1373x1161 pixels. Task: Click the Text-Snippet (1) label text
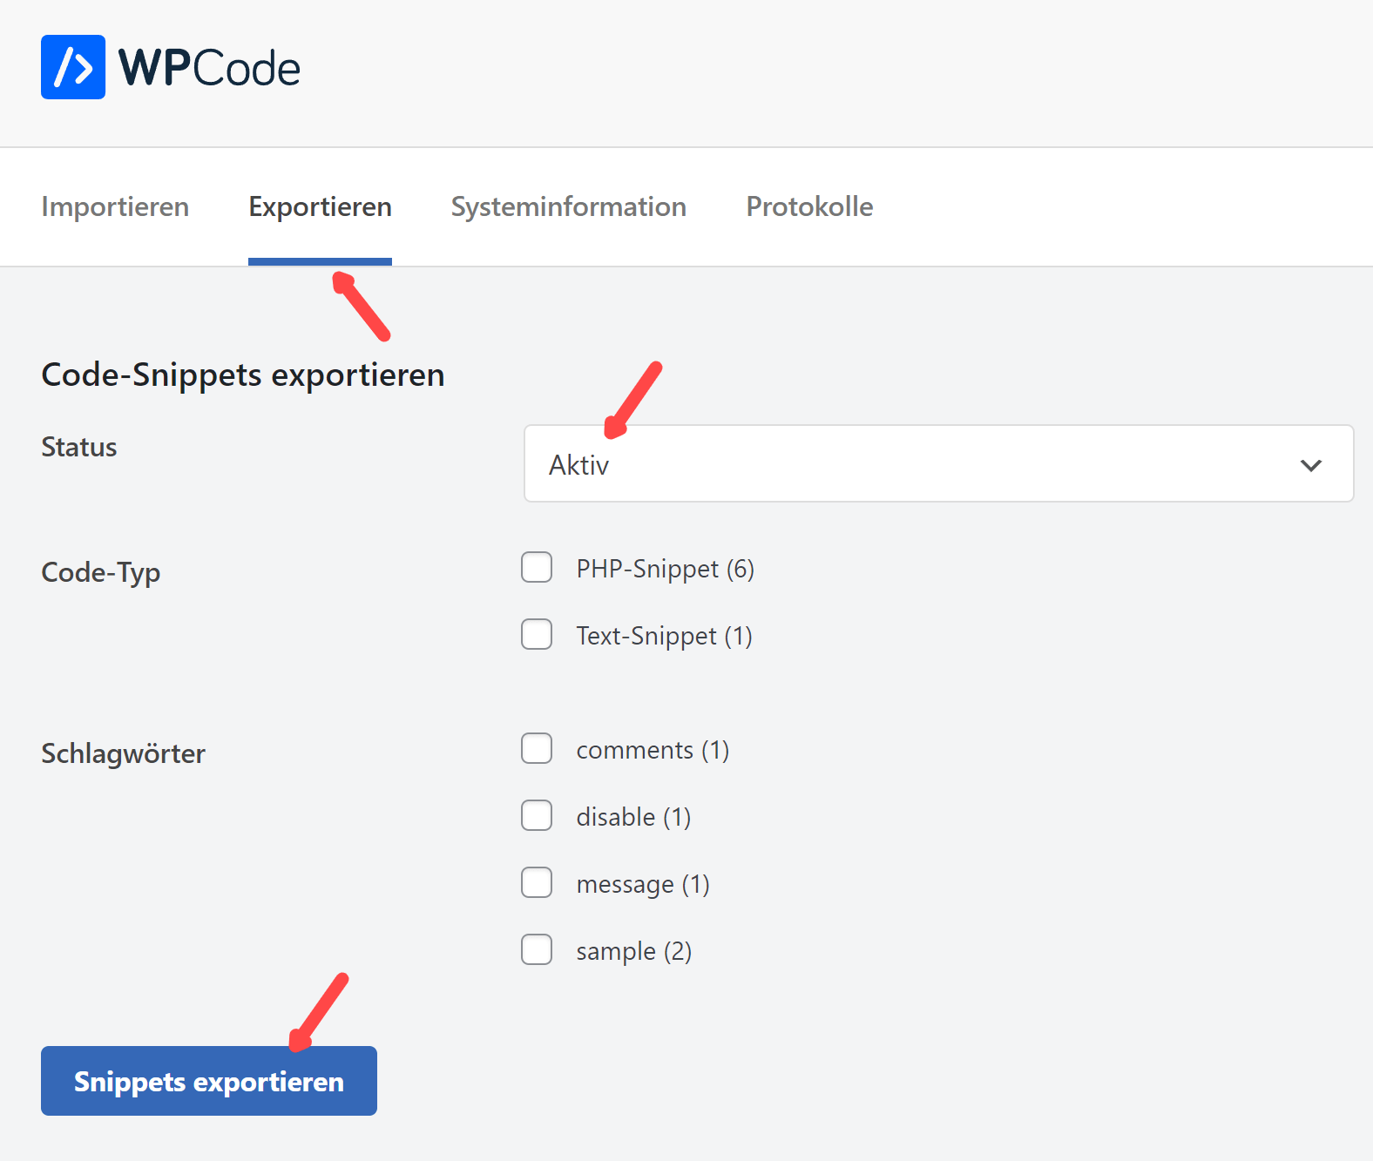[664, 636]
